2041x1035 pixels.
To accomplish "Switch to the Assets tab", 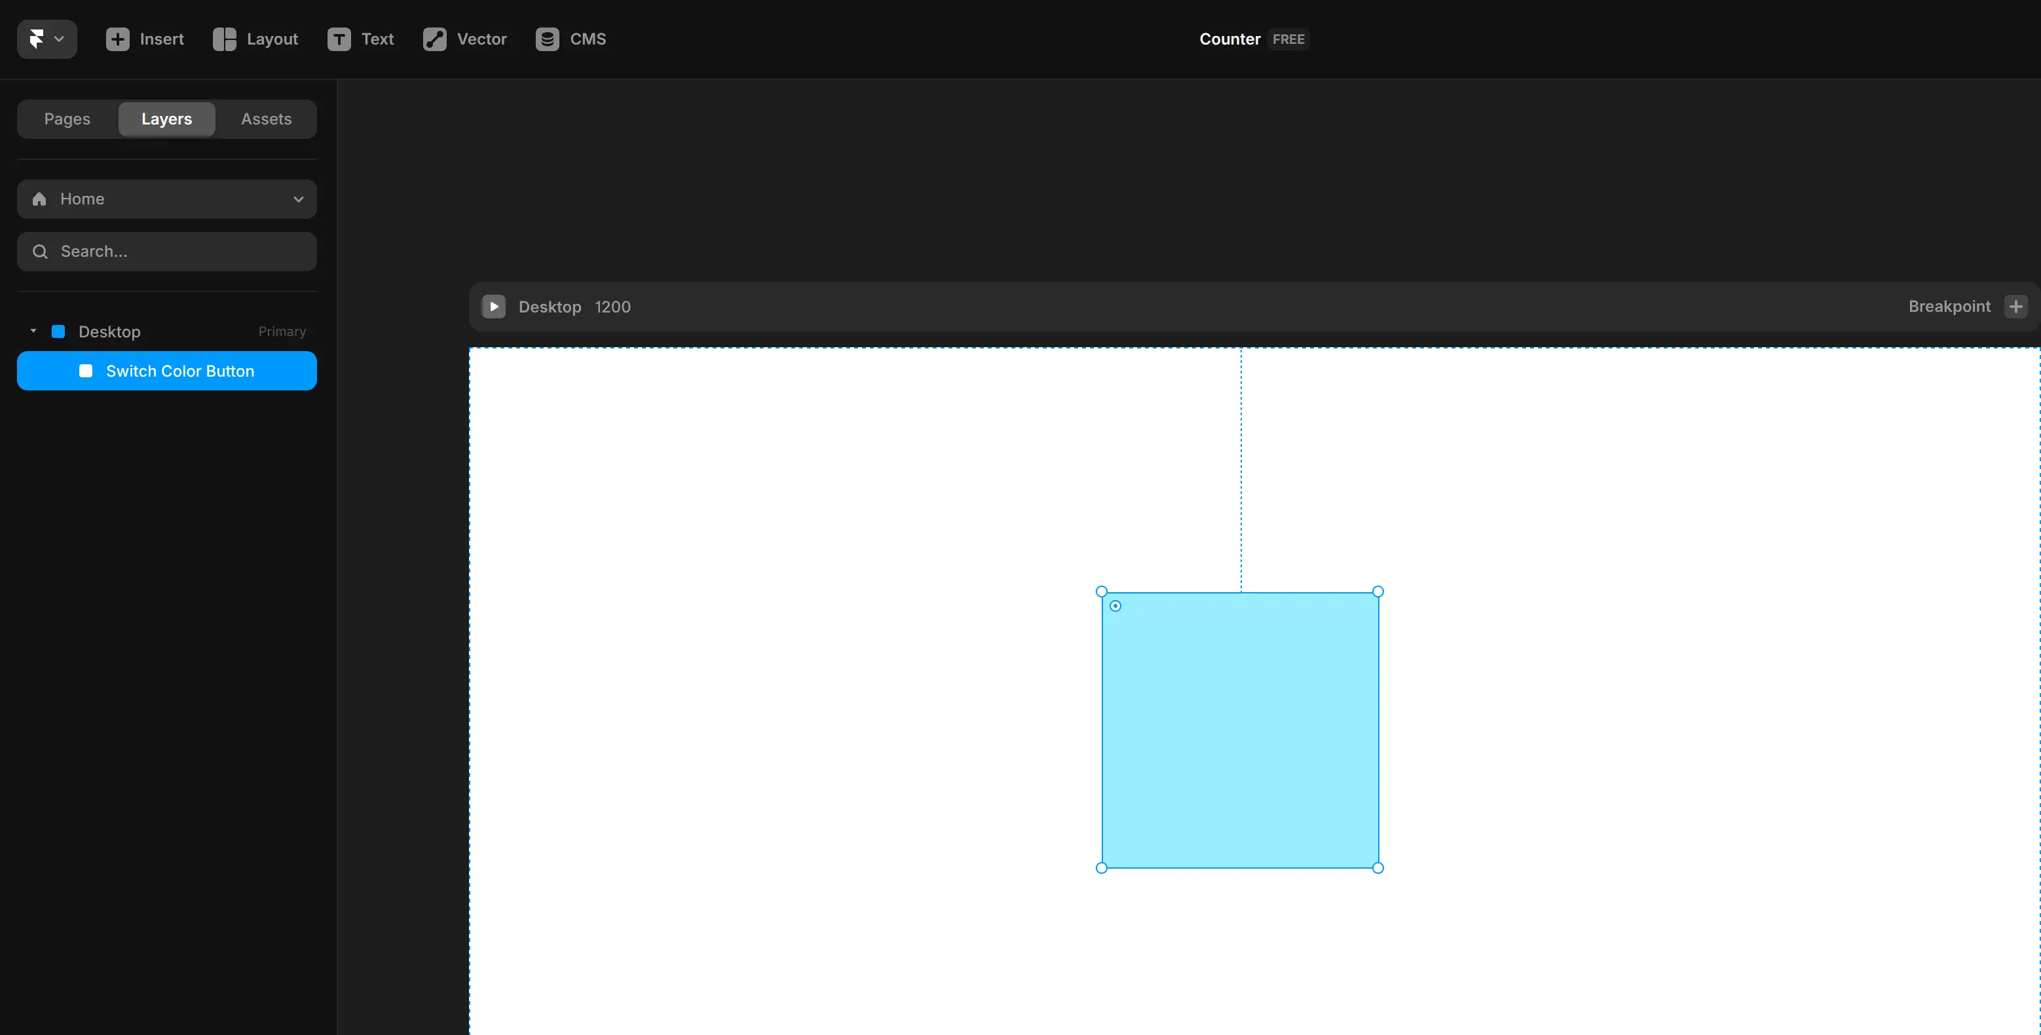I will click(x=266, y=119).
